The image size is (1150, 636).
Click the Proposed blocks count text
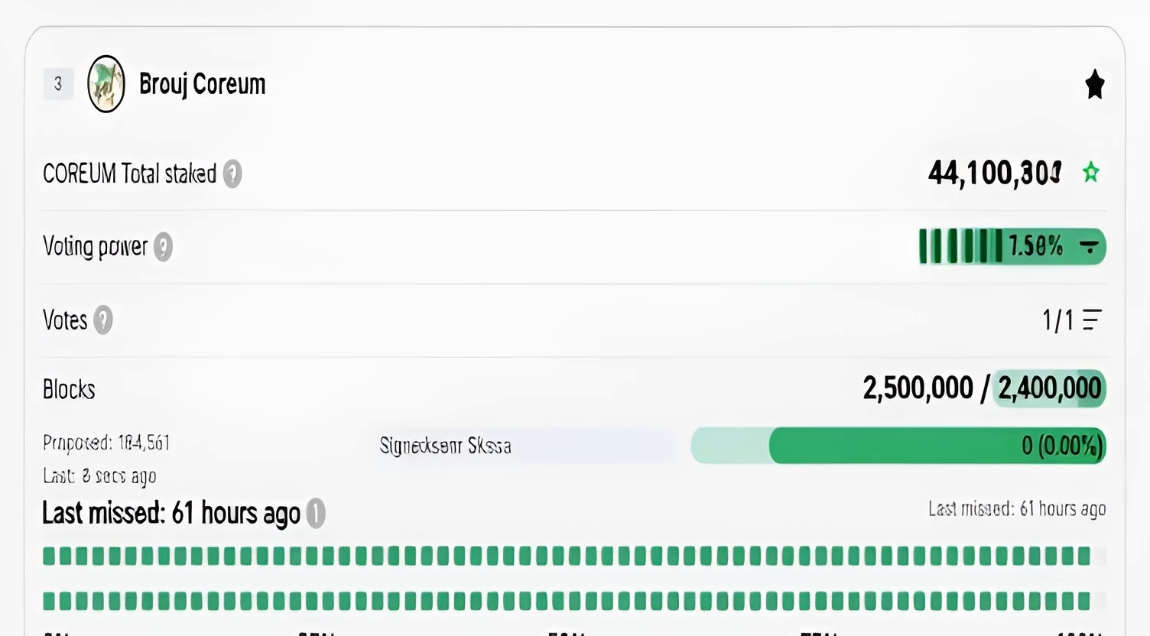(106, 443)
